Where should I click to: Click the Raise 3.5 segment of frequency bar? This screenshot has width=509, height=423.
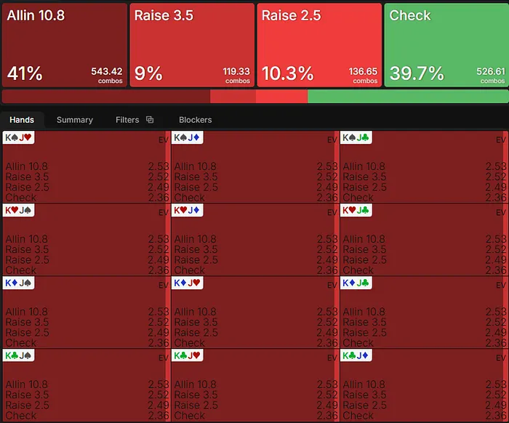(x=233, y=97)
